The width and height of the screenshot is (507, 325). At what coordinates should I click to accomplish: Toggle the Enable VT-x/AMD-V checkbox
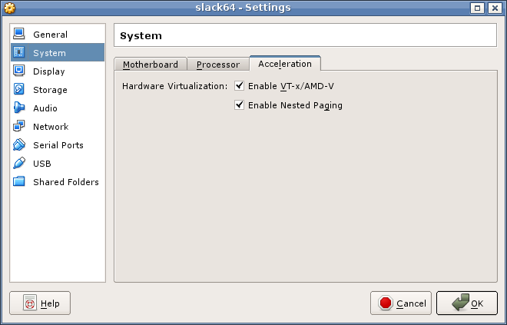pos(240,86)
